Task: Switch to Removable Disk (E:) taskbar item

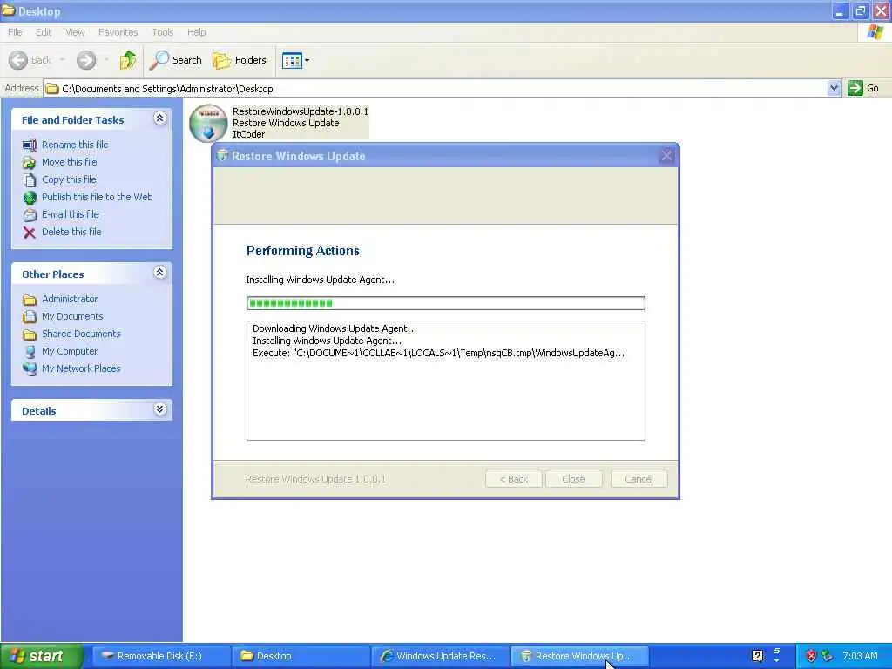Action: coord(161,656)
